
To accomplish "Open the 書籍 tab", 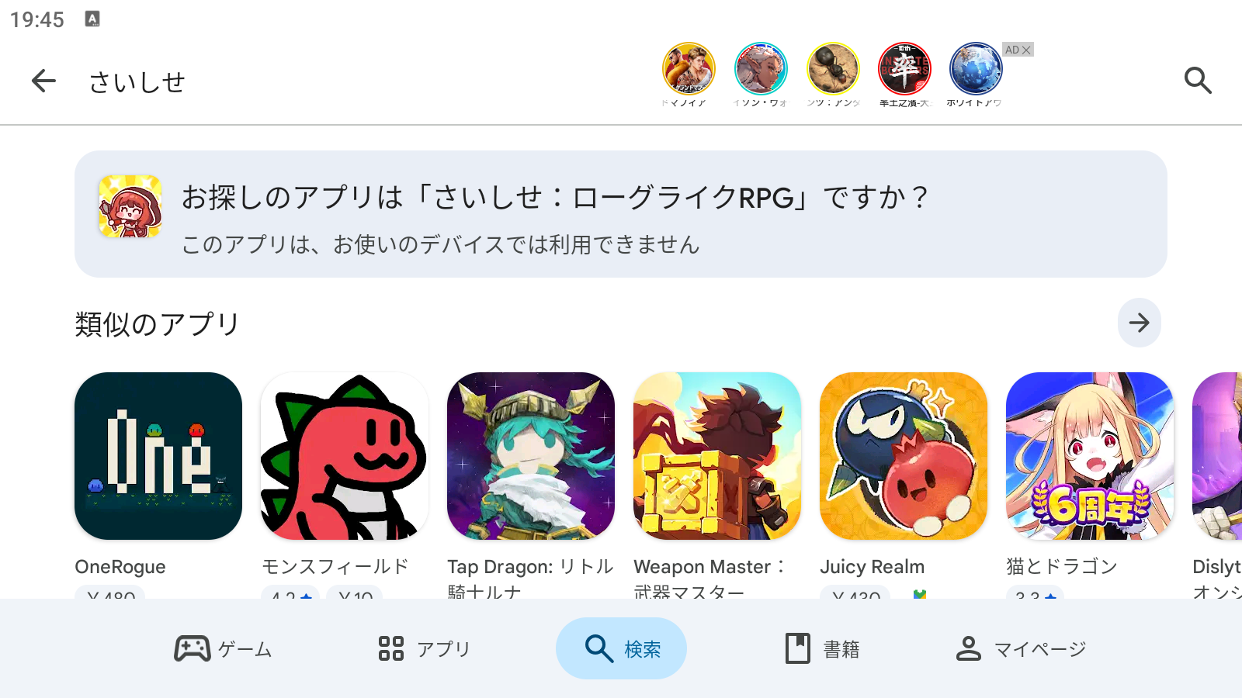I will (821, 648).
